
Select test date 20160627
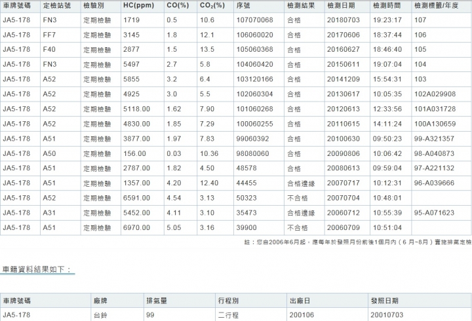click(x=344, y=49)
